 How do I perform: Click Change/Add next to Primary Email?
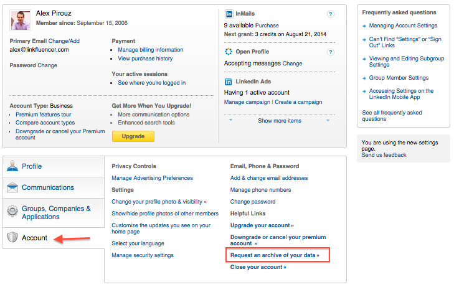[64, 41]
